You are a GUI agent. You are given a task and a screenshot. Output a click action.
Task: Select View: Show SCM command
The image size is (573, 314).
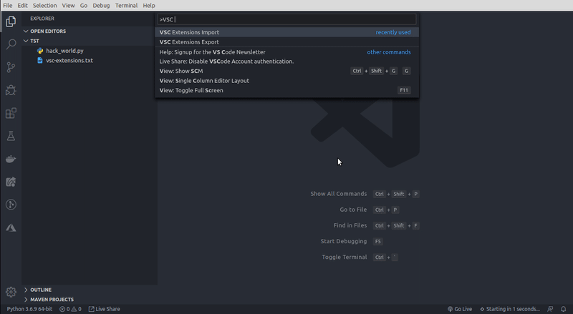287,71
